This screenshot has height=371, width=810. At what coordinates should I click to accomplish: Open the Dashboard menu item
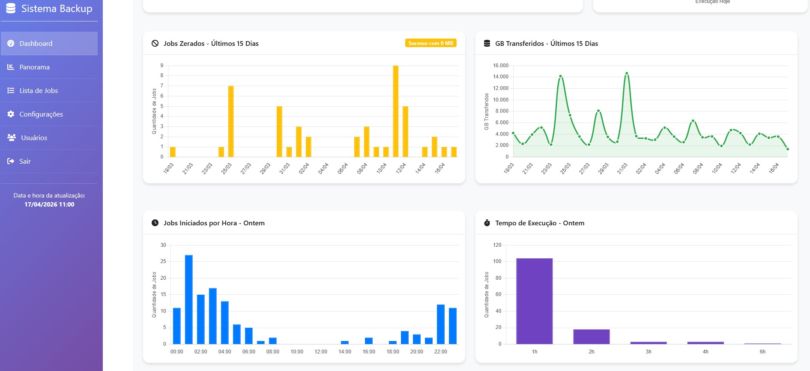tap(49, 43)
